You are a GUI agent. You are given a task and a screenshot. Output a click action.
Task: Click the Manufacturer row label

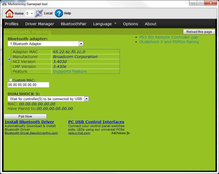point(25,57)
